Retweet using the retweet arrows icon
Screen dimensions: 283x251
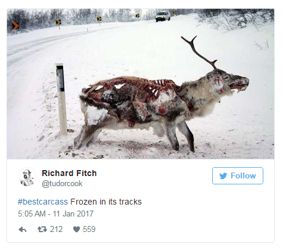42,230
